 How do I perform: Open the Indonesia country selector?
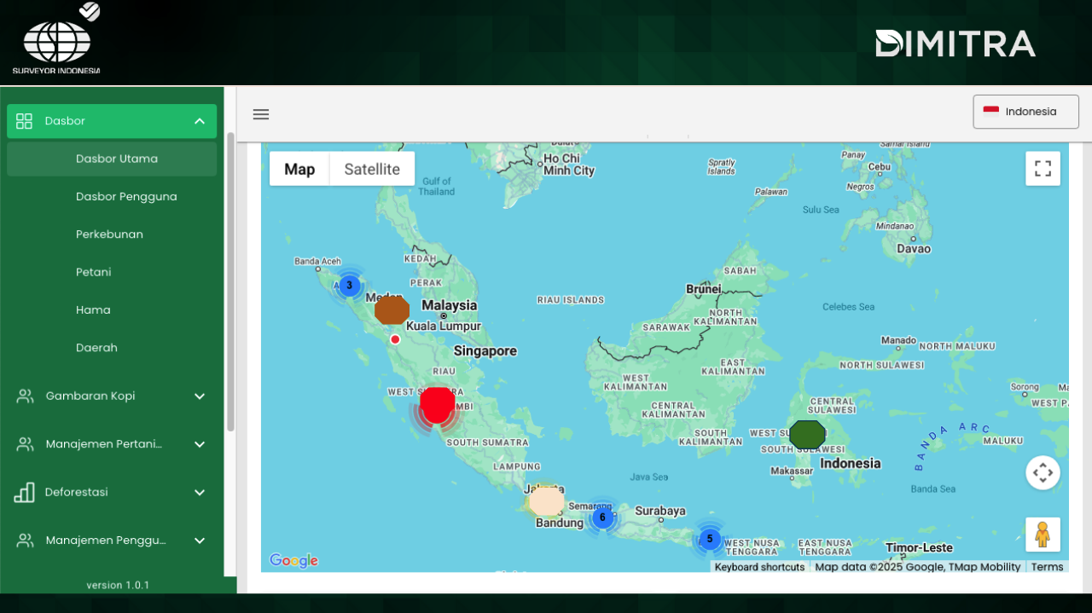pyautogui.click(x=1025, y=111)
